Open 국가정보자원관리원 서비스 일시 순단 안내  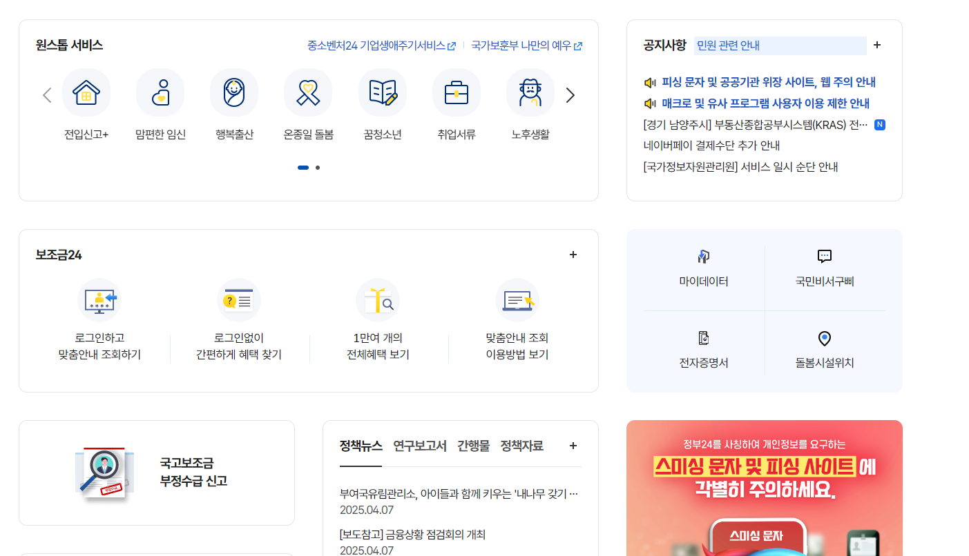pos(740,167)
